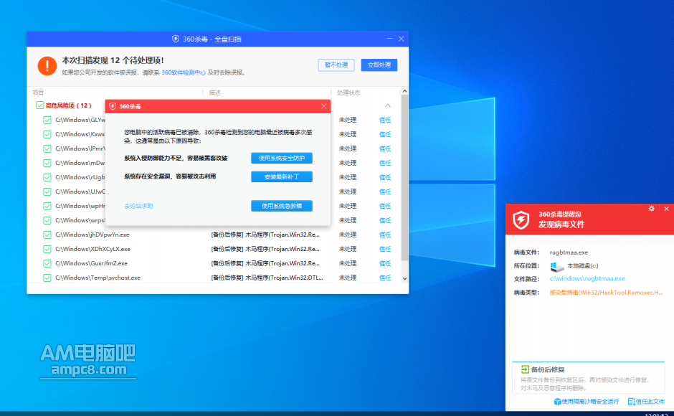Click the 全盘扫描 title text
The height and width of the screenshot is (416, 674).
(228, 39)
